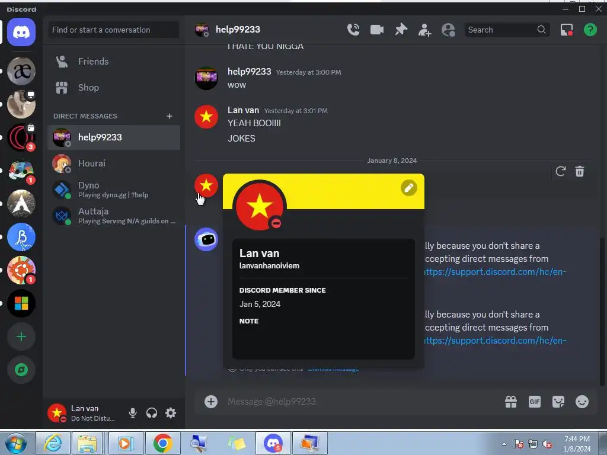607x455 pixels.
Task: Edit profile pencil icon on banner
Action: pyautogui.click(x=409, y=188)
